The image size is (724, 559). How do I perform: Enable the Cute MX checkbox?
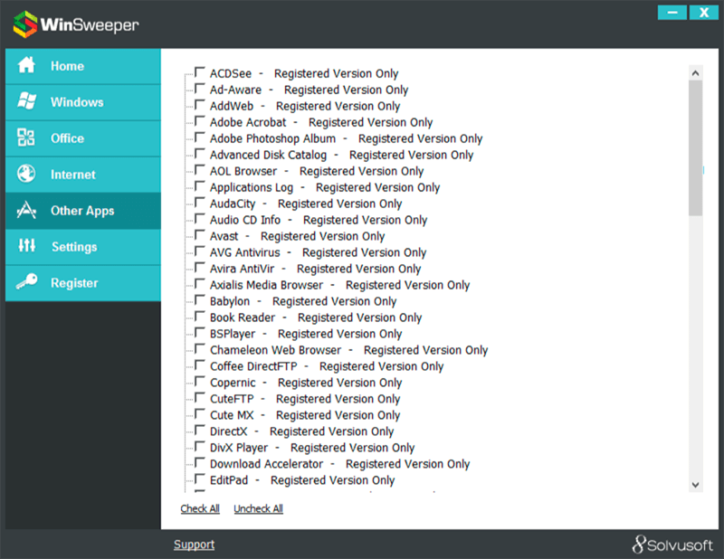(199, 414)
